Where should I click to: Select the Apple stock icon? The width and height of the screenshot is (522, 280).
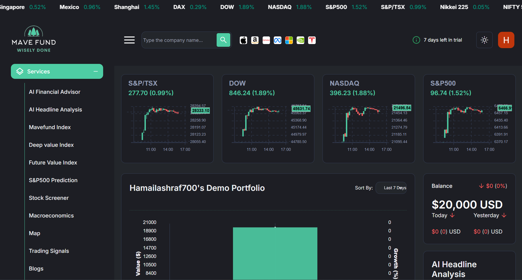pyautogui.click(x=243, y=40)
